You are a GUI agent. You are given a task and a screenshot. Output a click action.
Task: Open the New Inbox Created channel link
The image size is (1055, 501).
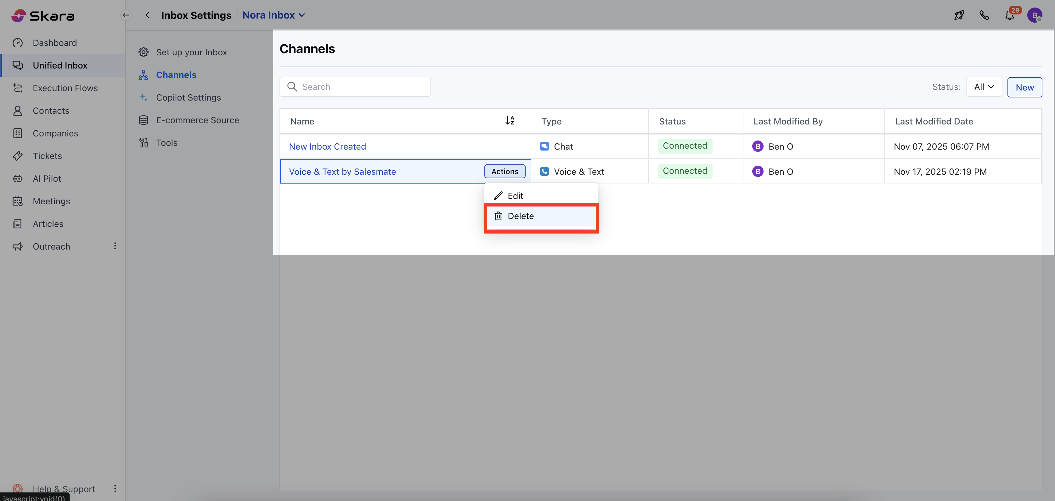point(327,146)
